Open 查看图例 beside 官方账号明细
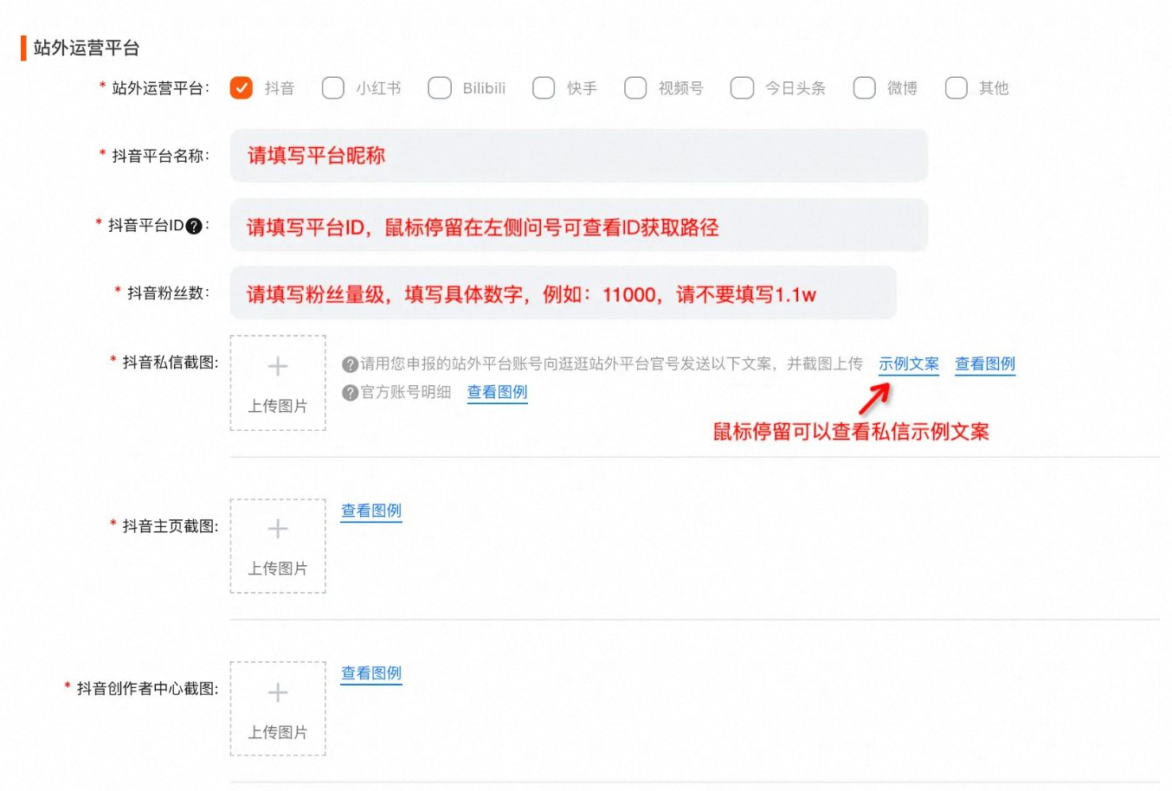This screenshot has width=1172, height=791. point(497,392)
